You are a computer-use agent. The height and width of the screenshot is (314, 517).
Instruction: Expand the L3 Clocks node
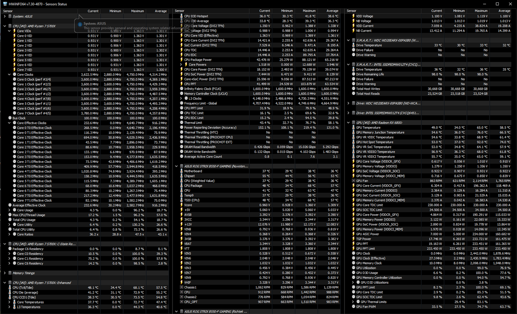181,99
